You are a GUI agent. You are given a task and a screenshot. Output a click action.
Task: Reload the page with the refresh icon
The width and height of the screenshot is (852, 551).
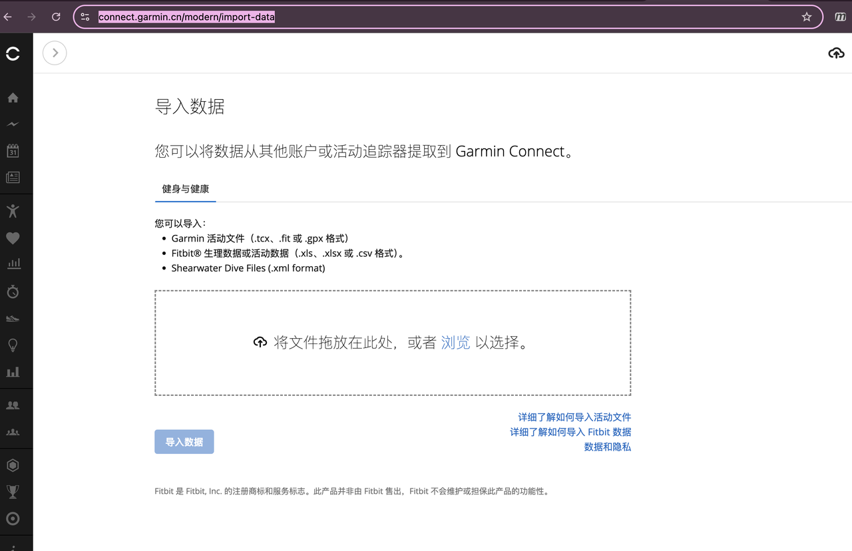(56, 17)
